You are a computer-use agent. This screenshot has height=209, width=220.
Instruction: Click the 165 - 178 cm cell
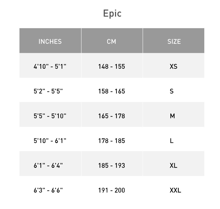coord(111,116)
